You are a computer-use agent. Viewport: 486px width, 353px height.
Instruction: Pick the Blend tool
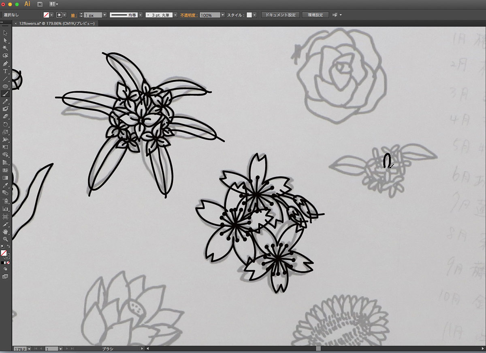click(5, 193)
